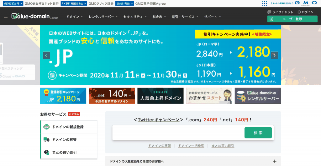321x166 pixels.
Task: Click ドメイン一括検索 link
Action: click(x=191, y=146)
